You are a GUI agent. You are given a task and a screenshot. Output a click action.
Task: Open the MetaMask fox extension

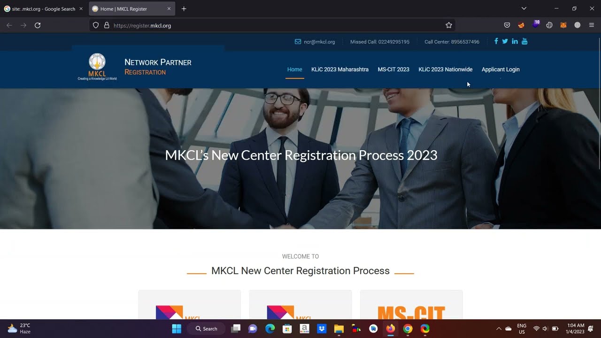563,25
